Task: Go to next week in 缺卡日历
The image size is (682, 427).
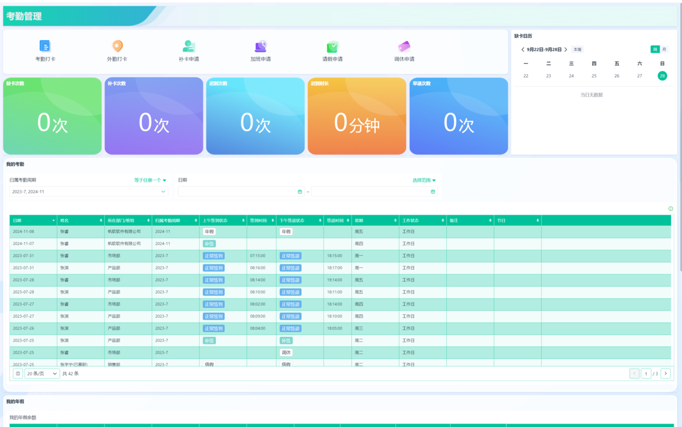Action: 565,50
